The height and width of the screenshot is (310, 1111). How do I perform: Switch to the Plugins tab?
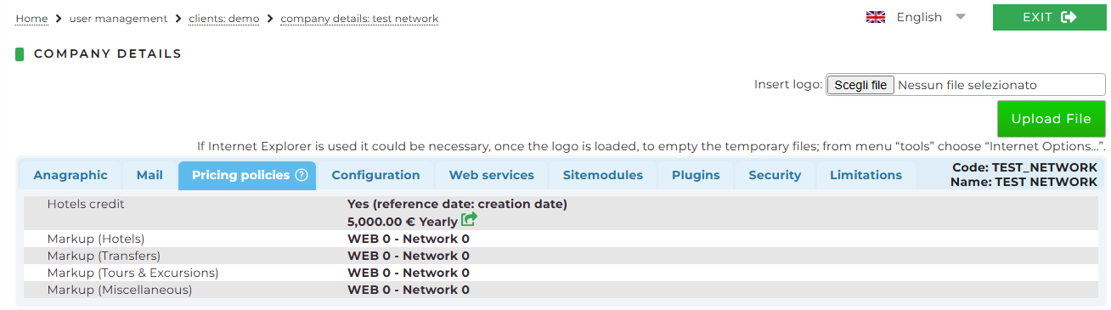click(x=696, y=175)
